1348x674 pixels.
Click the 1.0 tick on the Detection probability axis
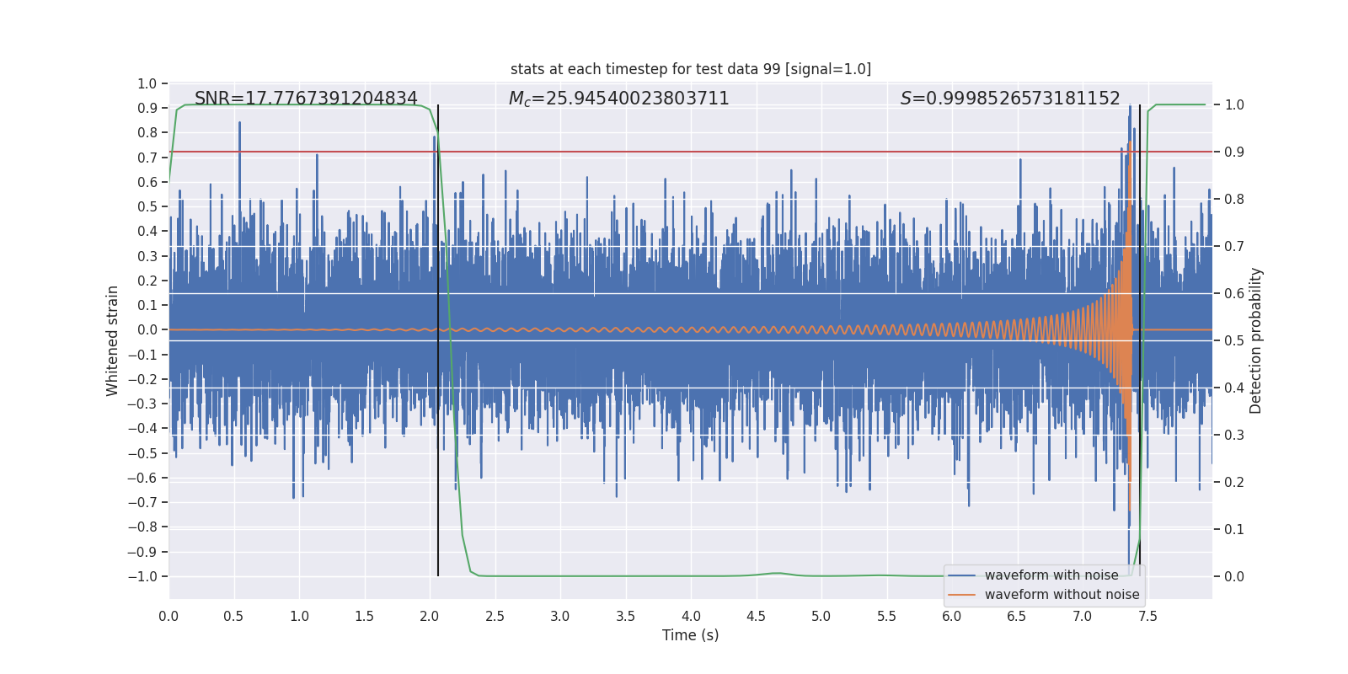[x=1234, y=105]
